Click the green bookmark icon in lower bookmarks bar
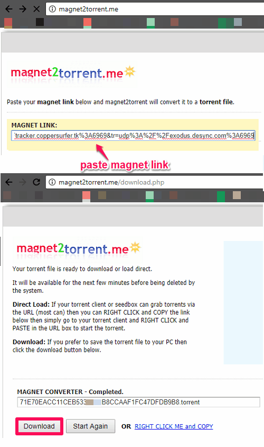 pyautogui.click(x=221, y=196)
